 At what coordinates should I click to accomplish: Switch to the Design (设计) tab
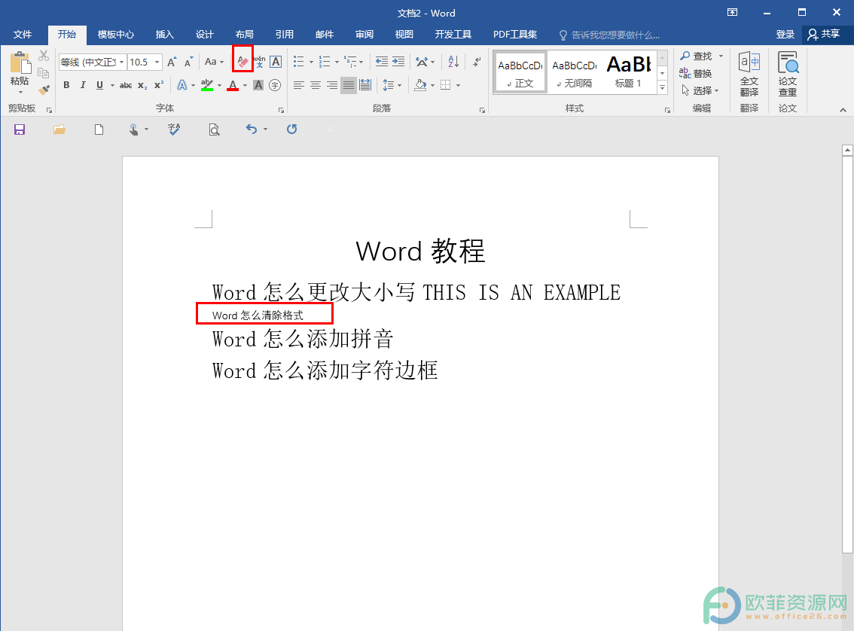coord(204,35)
